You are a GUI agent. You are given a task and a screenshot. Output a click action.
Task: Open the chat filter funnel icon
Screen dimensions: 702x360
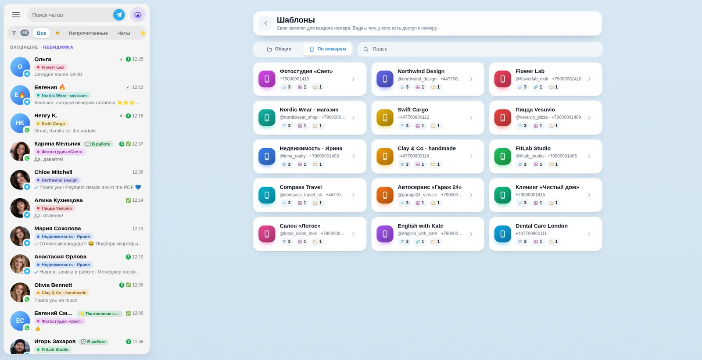tap(14, 33)
